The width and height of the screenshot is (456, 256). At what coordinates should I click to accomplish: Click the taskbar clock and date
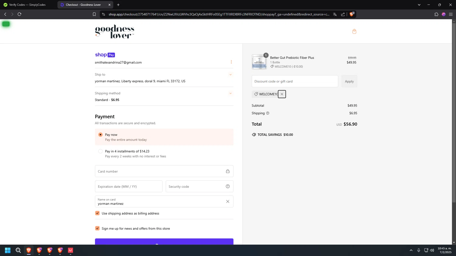[445, 250]
